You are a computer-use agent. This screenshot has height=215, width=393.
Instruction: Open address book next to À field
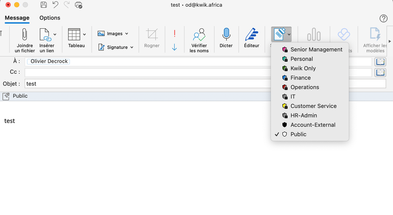coord(380,62)
